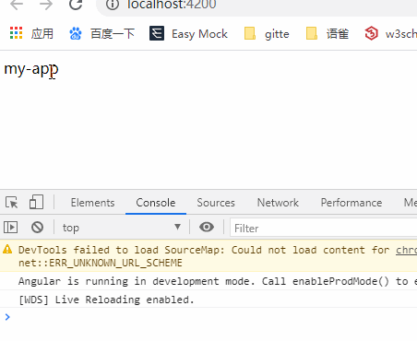417x341 pixels.
Task: Open the 语雀 bookmark folder
Action: pyautogui.click(x=328, y=33)
